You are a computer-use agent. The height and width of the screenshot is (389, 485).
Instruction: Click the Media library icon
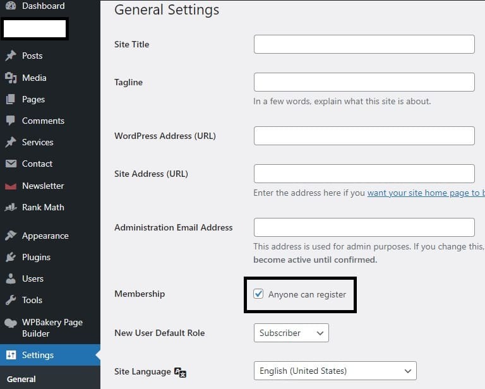click(10, 78)
